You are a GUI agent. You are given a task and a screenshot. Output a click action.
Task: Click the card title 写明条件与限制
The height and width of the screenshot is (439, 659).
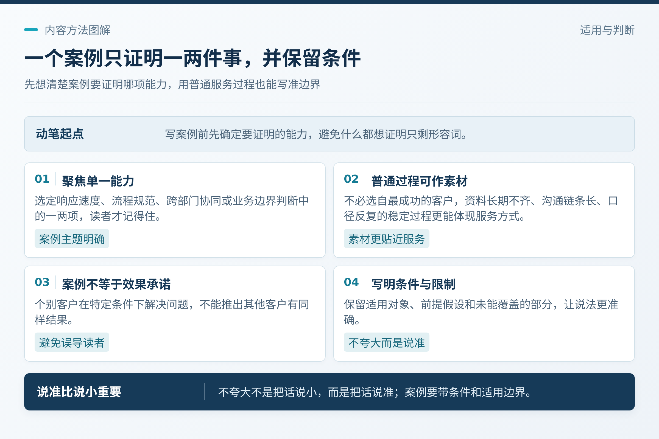coord(413,284)
